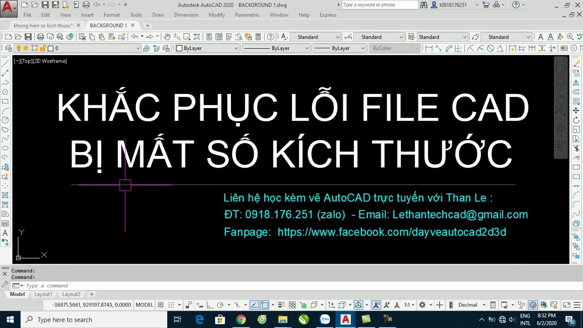Screen dimensions: 583x328
Task: Click the new drawing tab plus button
Action: point(147,26)
